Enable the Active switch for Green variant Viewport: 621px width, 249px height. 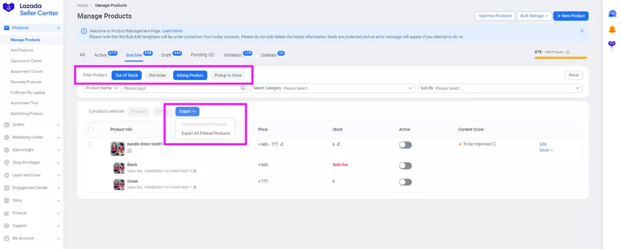(405, 182)
